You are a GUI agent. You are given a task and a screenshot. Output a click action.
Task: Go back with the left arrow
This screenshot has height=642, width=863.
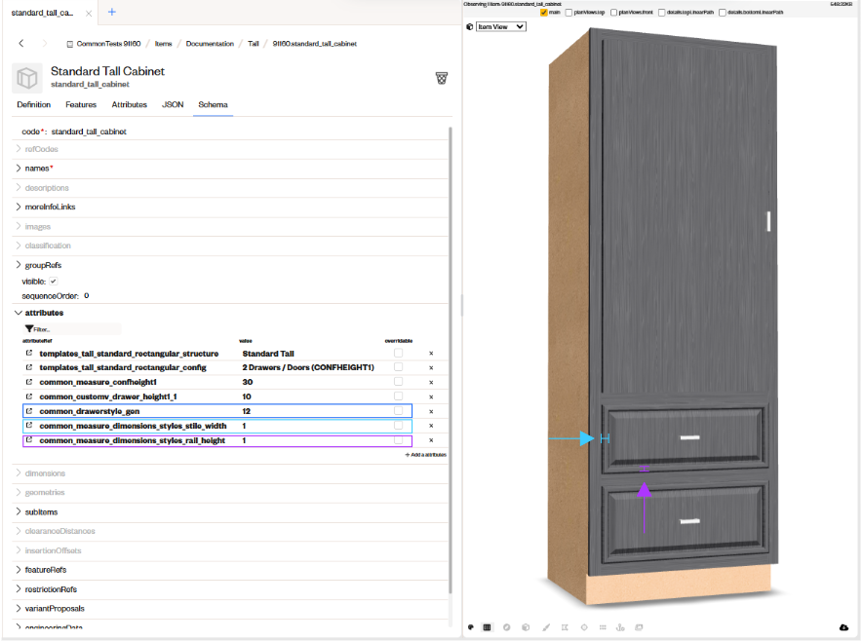point(20,43)
